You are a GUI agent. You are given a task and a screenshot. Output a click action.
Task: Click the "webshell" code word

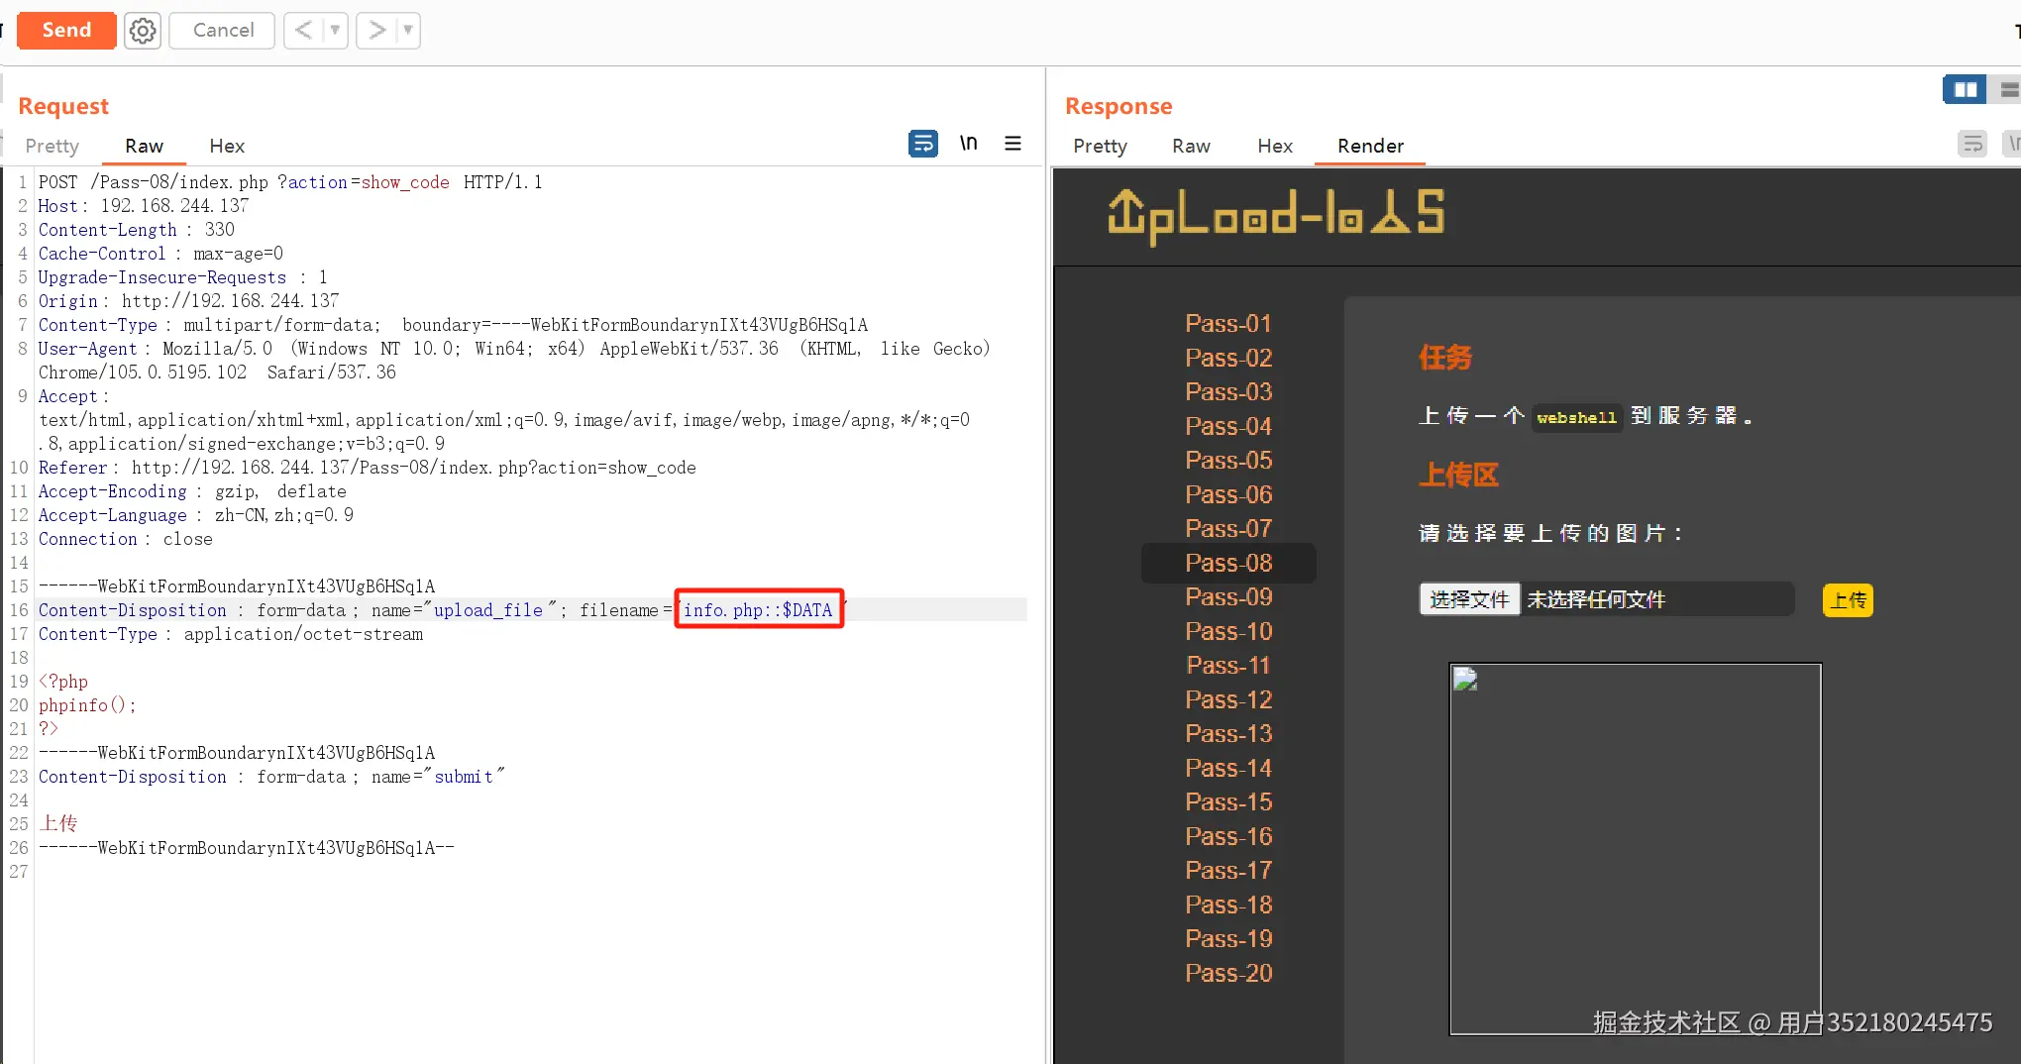(1576, 417)
